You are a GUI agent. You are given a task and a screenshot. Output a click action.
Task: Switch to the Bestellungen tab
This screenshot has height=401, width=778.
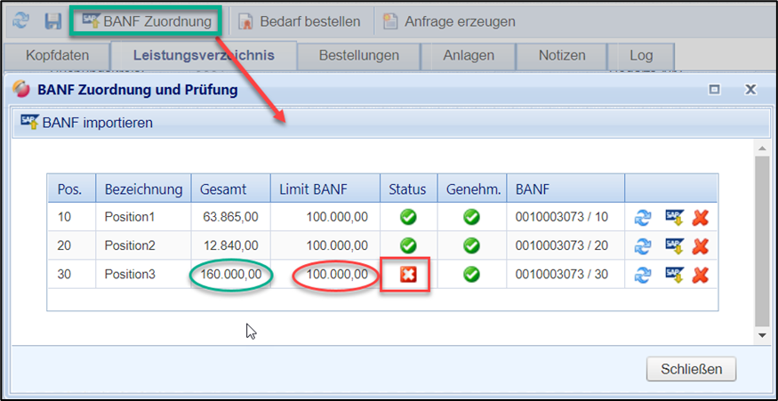coord(360,55)
